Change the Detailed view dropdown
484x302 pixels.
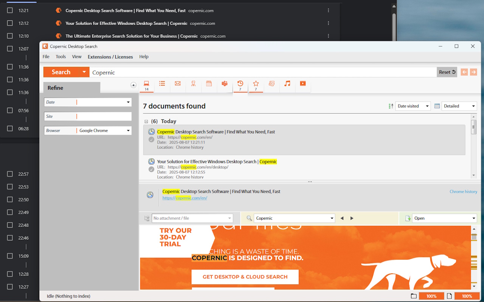click(x=459, y=106)
